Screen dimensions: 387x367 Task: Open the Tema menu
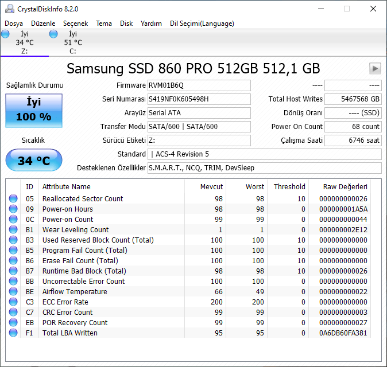click(104, 24)
